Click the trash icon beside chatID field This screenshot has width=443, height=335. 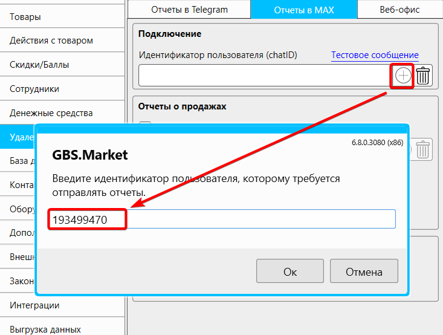pos(423,76)
